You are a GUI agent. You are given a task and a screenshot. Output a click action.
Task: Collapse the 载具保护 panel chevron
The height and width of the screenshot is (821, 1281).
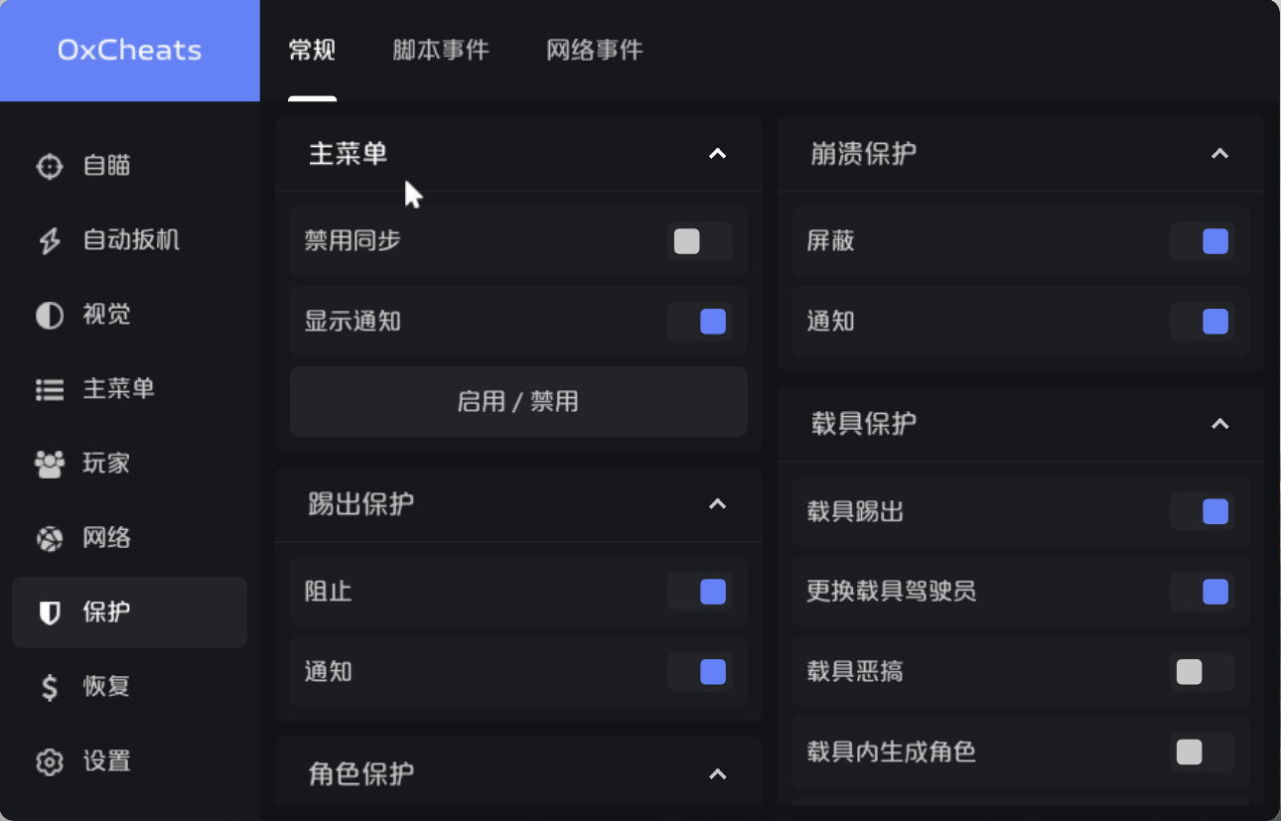1219,424
